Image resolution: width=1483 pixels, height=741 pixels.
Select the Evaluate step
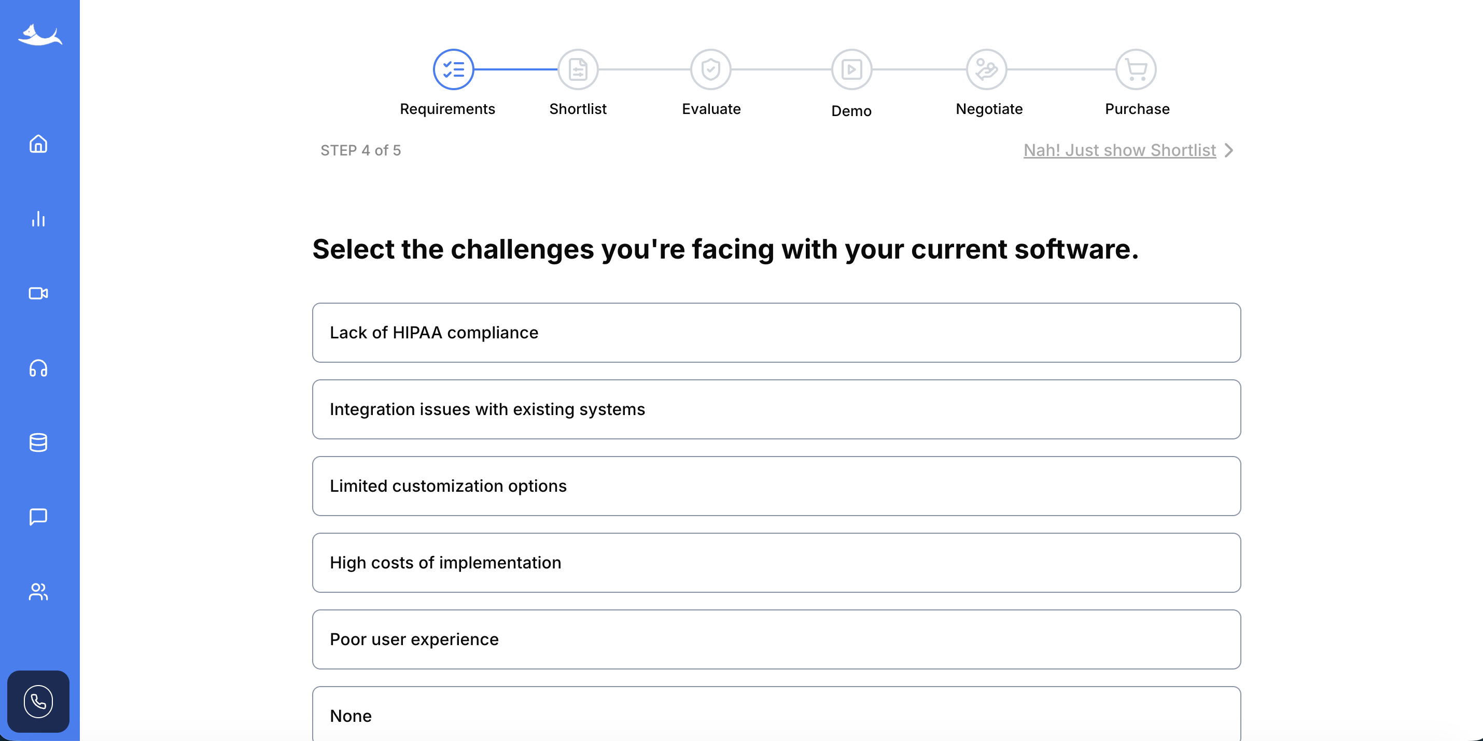coord(711,69)
